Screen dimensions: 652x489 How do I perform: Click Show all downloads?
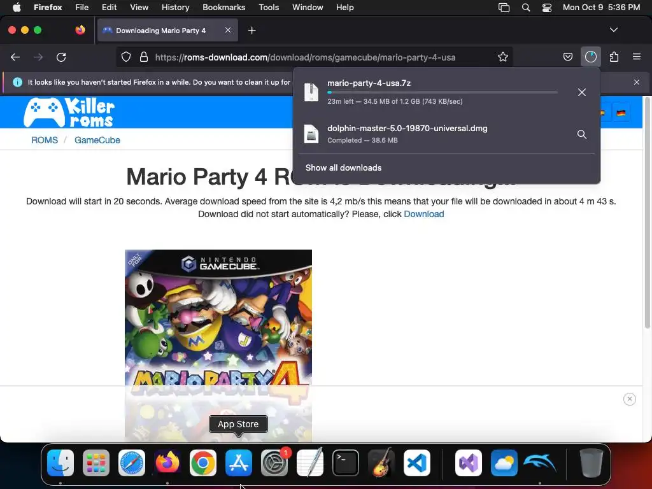point(343,168)
